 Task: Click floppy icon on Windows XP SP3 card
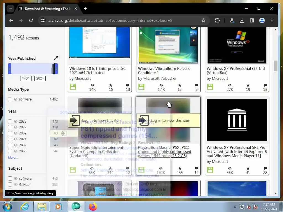210,170
